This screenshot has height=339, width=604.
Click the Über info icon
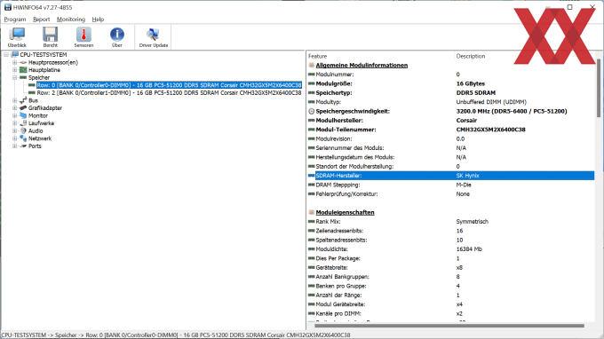[117, 35]
